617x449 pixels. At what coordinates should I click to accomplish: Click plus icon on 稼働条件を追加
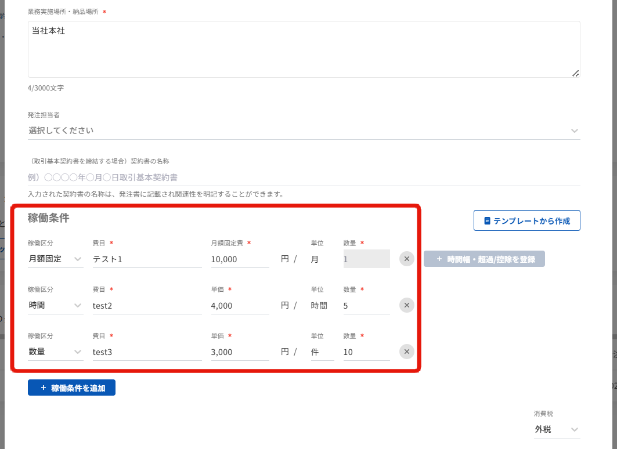pyautogui.click(x=44, y=388)
